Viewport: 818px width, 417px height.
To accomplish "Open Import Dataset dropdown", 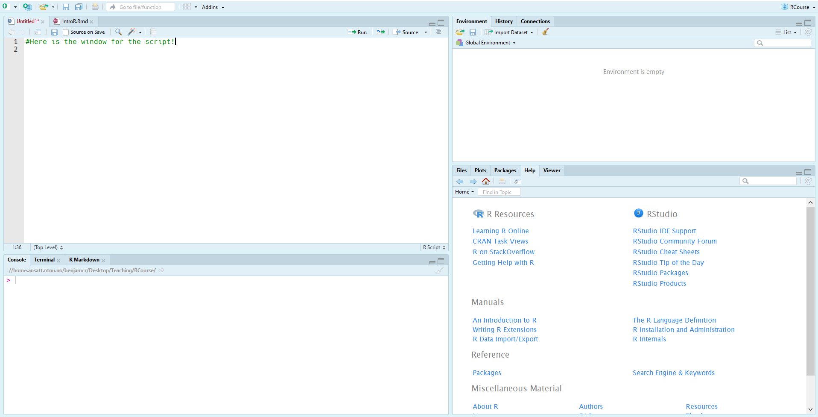I will [x=509, y=32].
